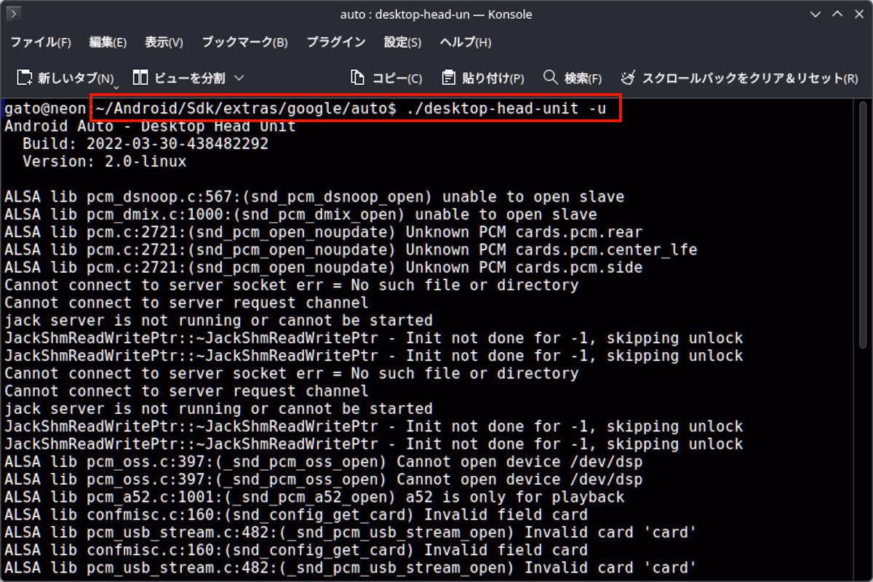Click the pcm_dmix.c:1000 error line
The width and height of the screenshot is (873, 582).
[300, 215]
